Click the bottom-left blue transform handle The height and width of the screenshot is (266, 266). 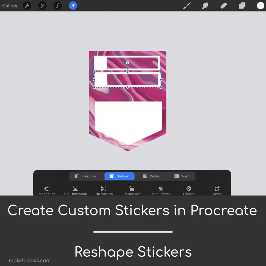[94, 87]
